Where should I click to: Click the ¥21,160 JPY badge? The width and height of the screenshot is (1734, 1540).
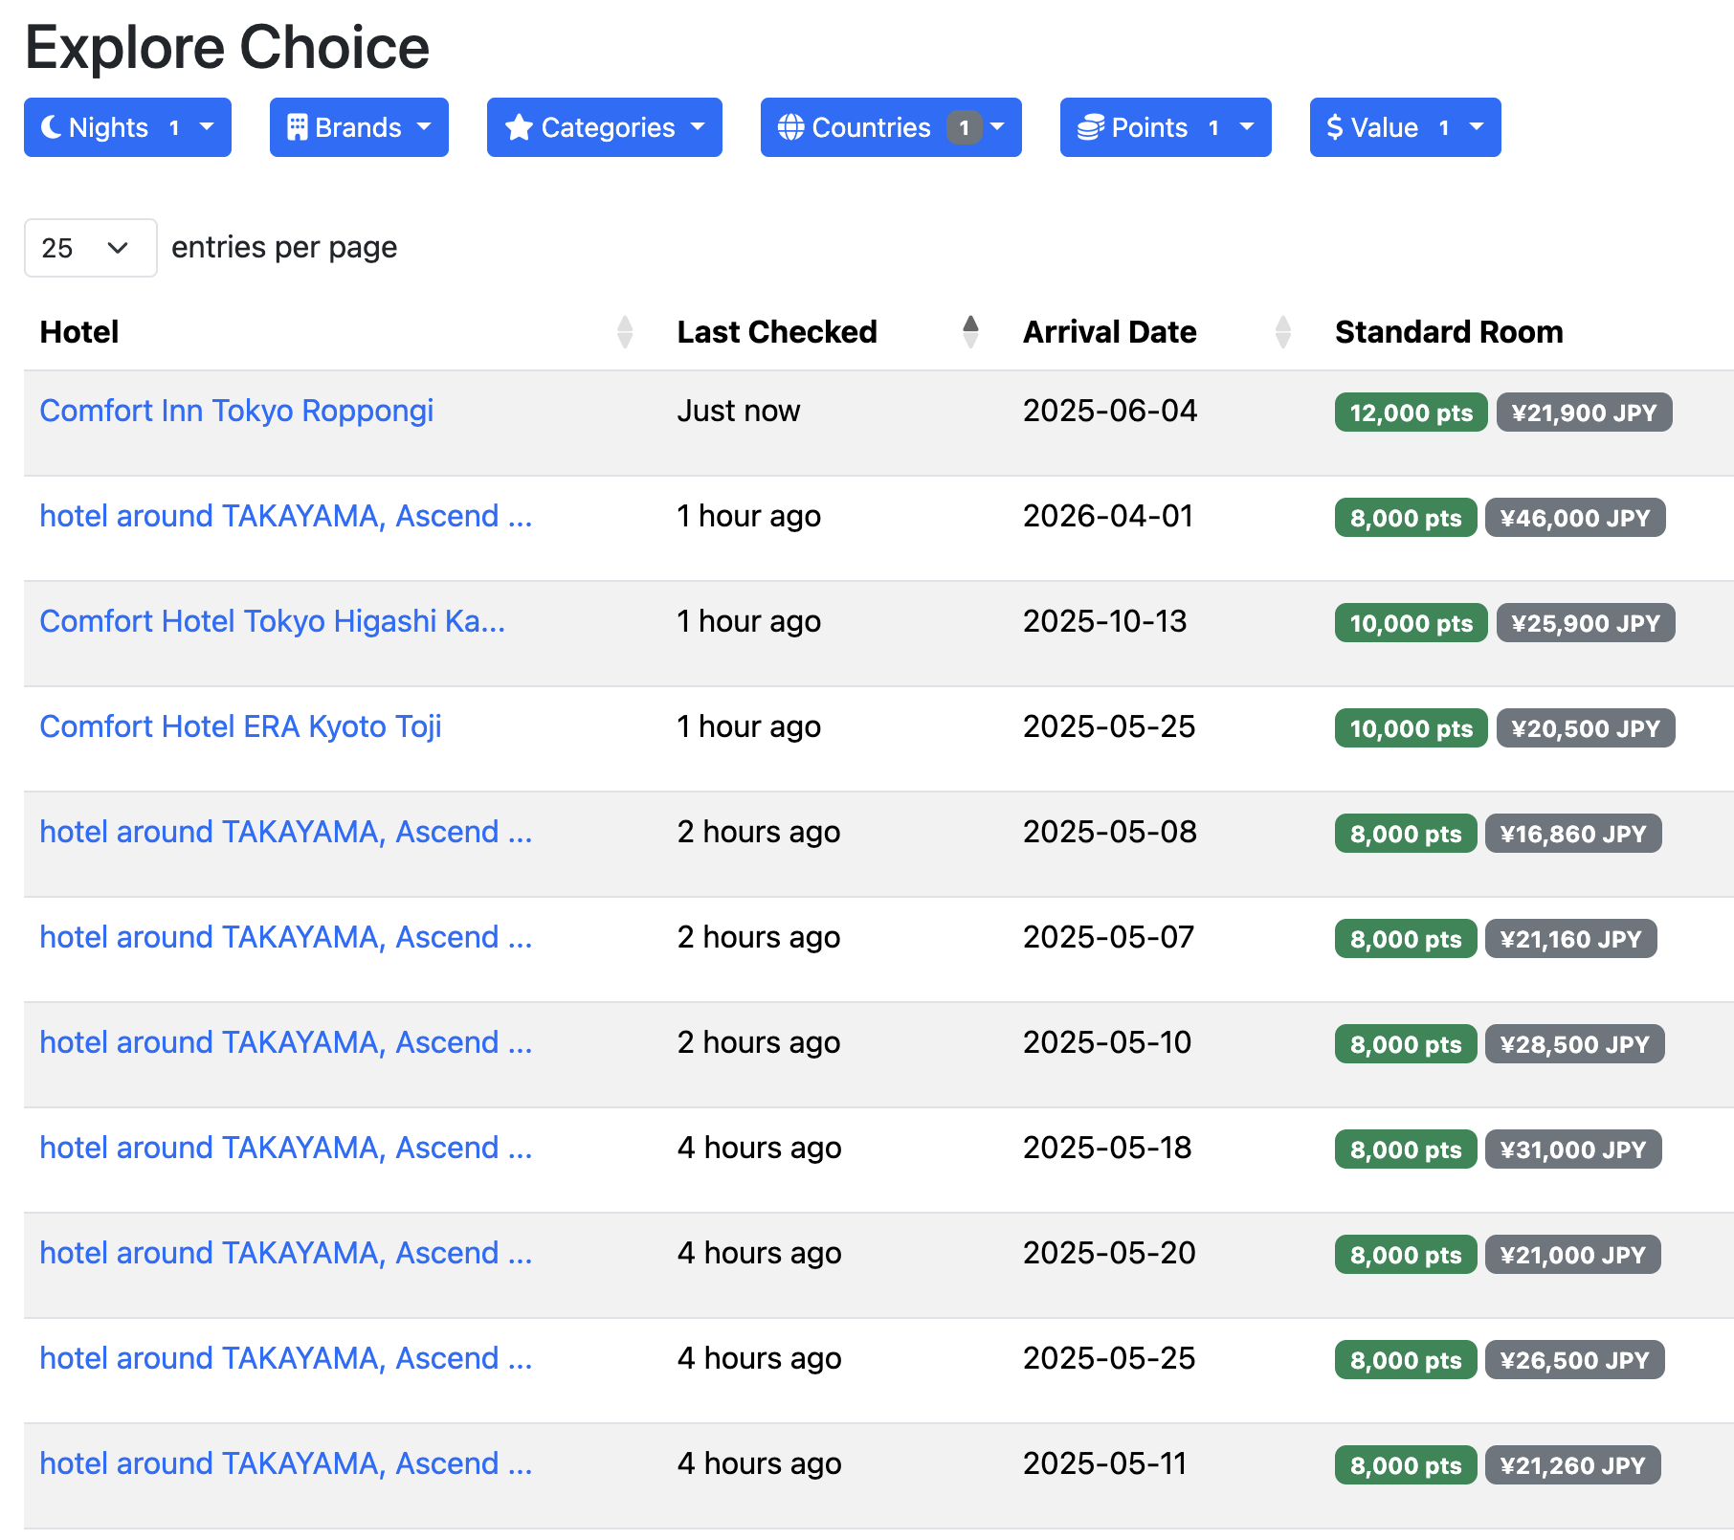point(1571,939)
